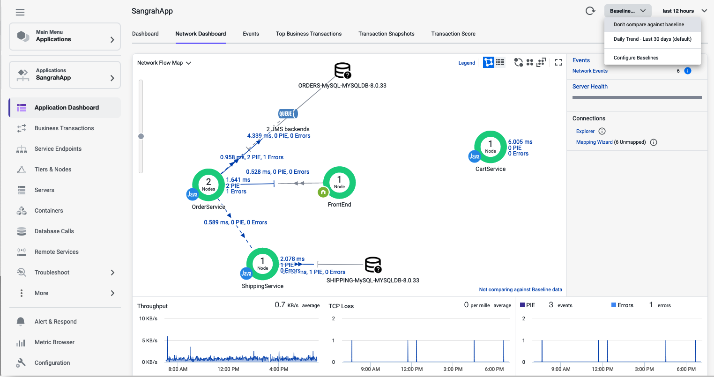Select CartService tier node circle
This screenshot has width=714, height=377.
[x=491, y=147]
